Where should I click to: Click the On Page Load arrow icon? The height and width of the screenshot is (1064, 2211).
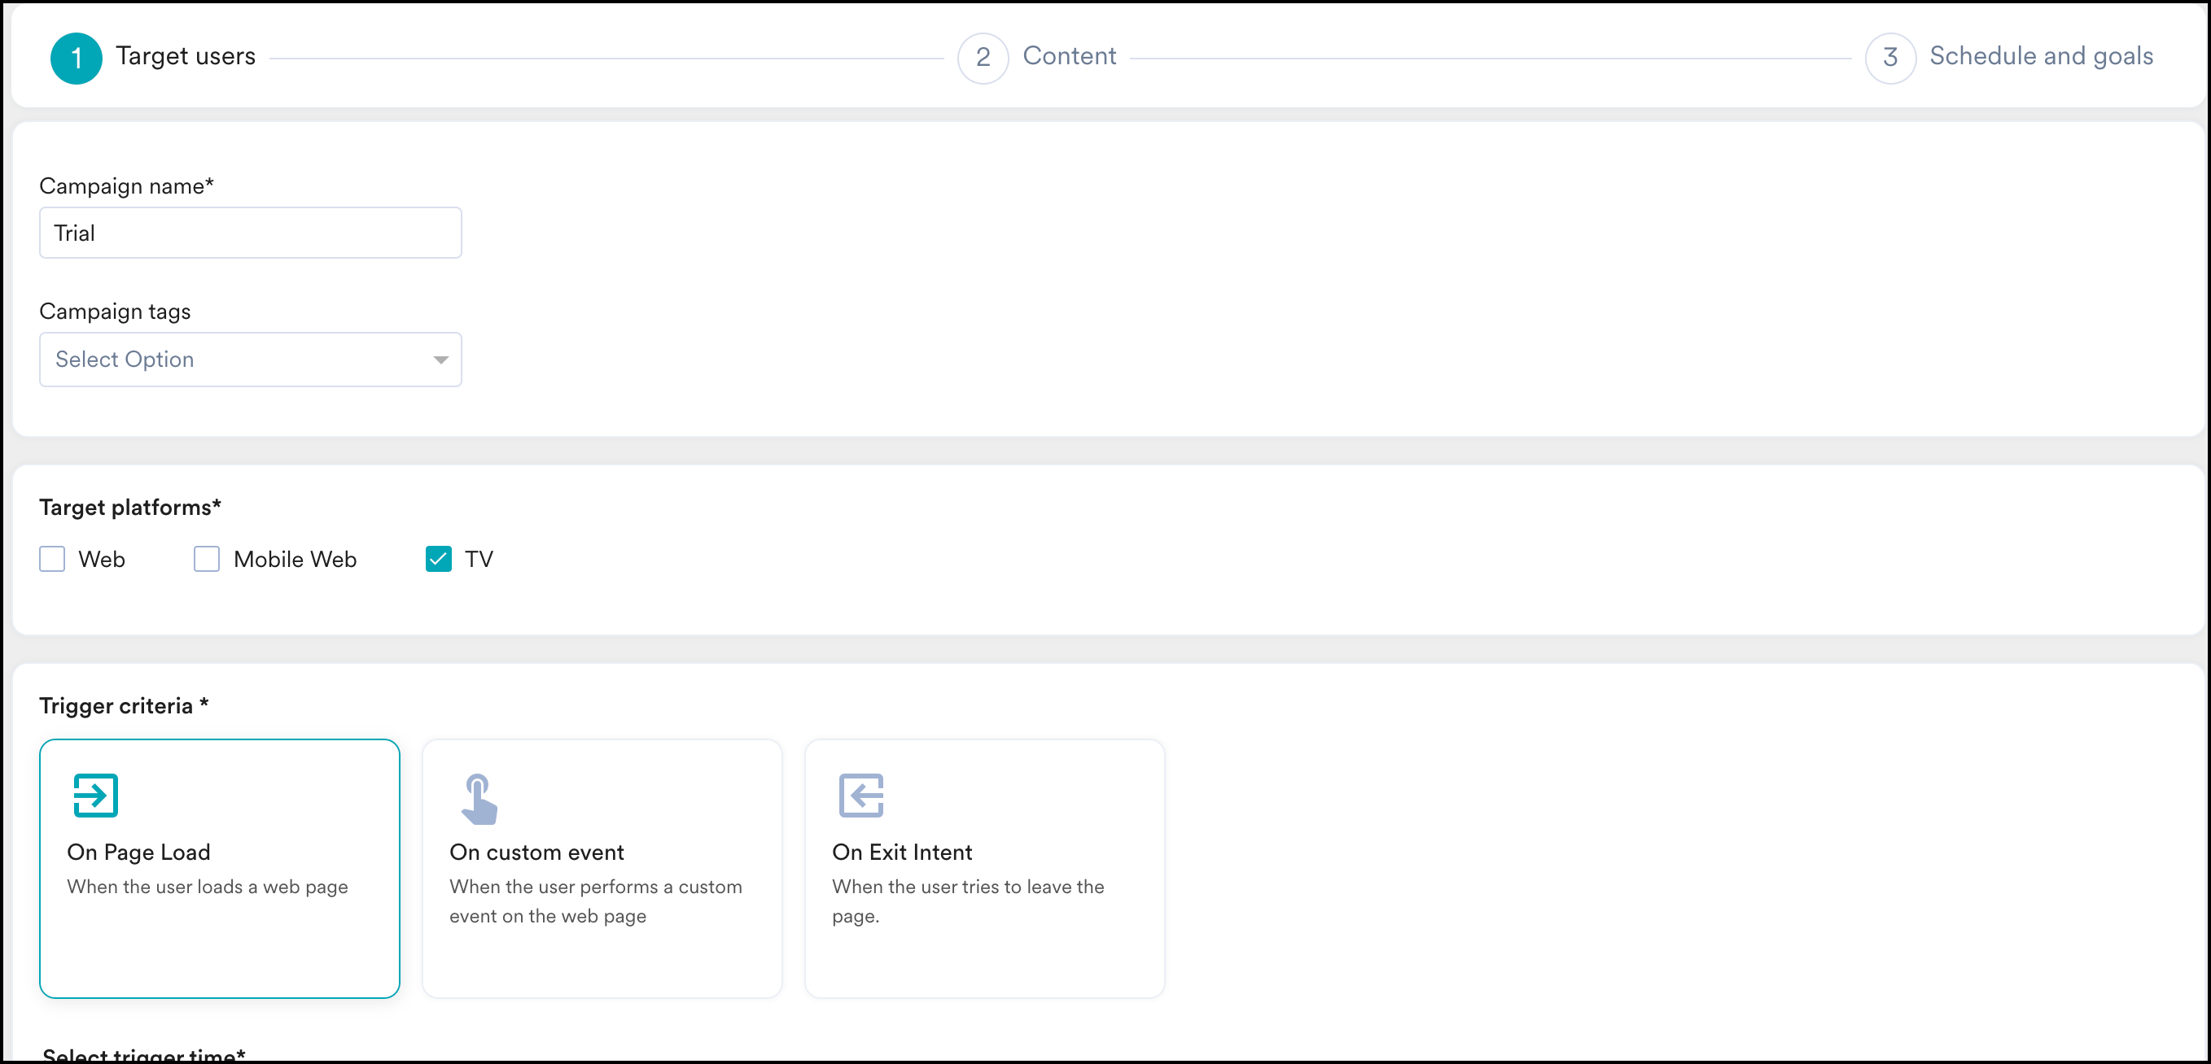coord(95,795)
